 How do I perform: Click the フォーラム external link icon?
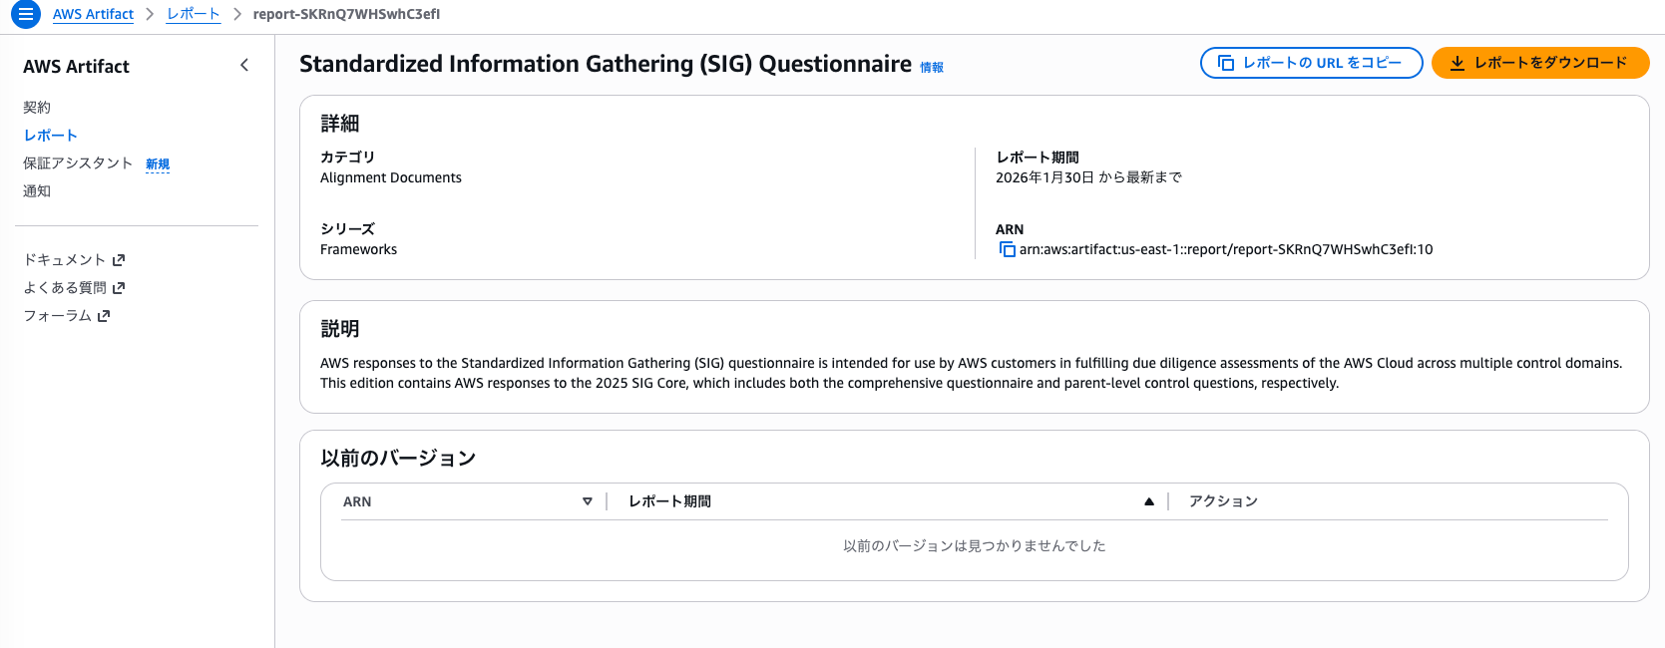click(104, 316)
